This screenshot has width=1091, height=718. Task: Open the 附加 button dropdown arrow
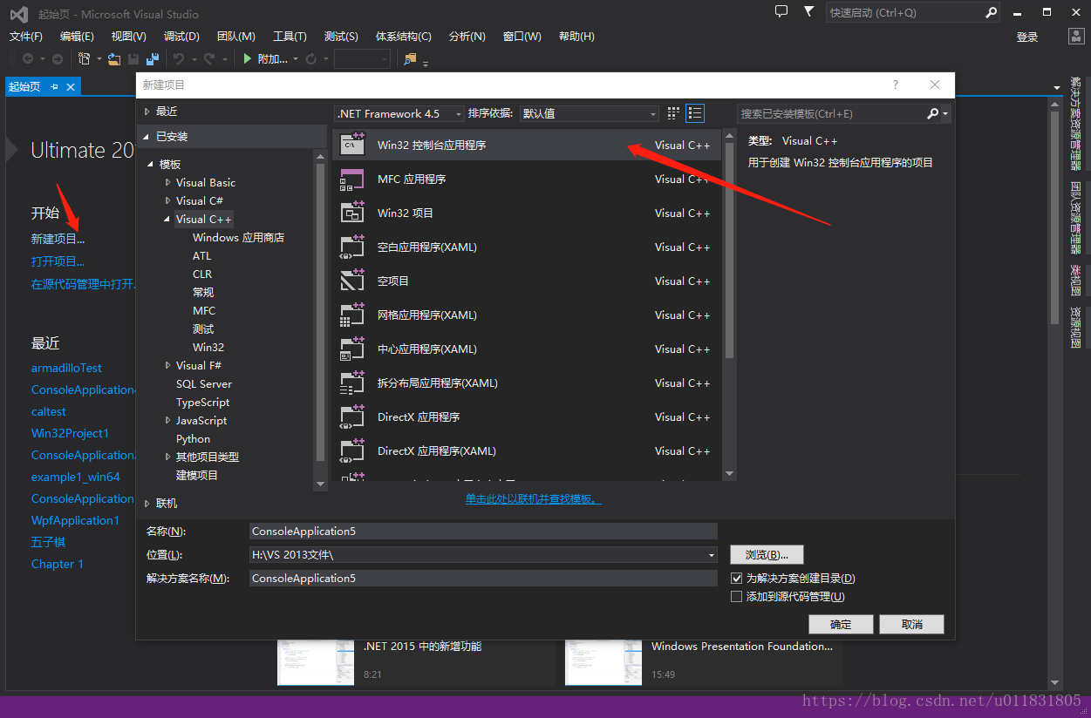point(296,59)
